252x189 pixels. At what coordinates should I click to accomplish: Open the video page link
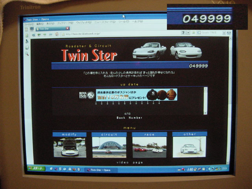(130, 163)
